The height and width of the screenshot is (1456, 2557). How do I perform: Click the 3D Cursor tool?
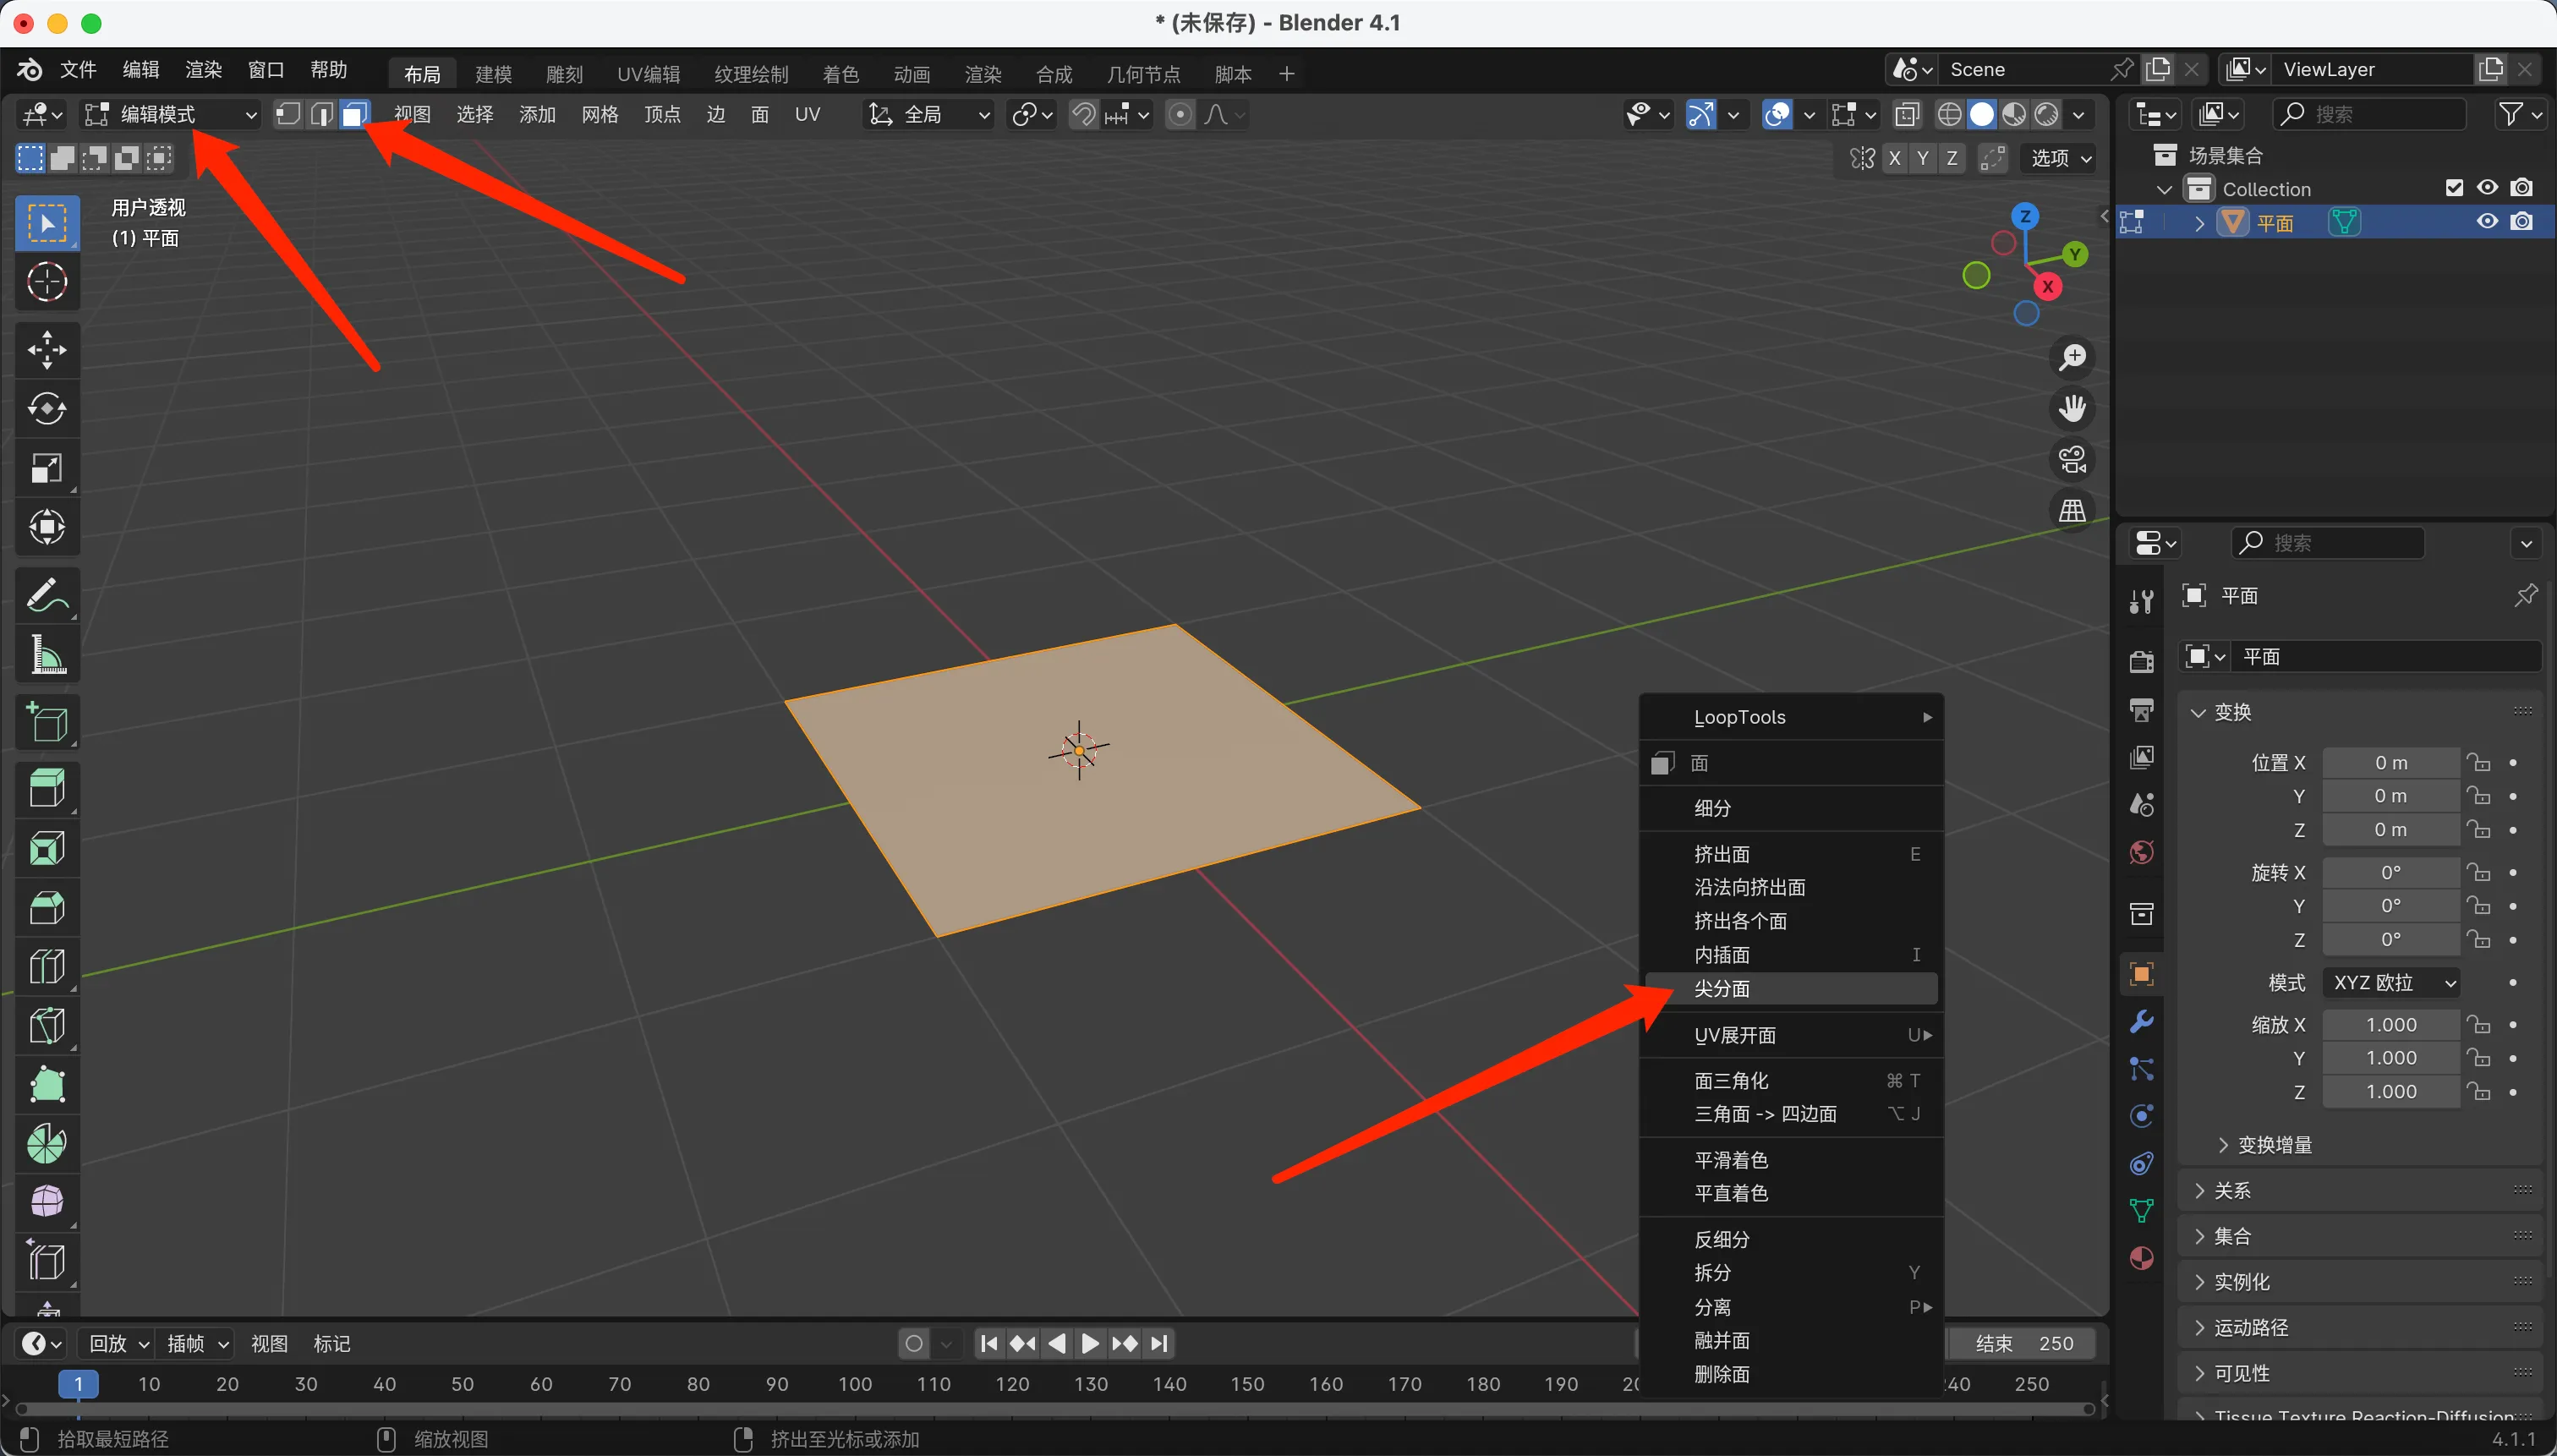47,282
